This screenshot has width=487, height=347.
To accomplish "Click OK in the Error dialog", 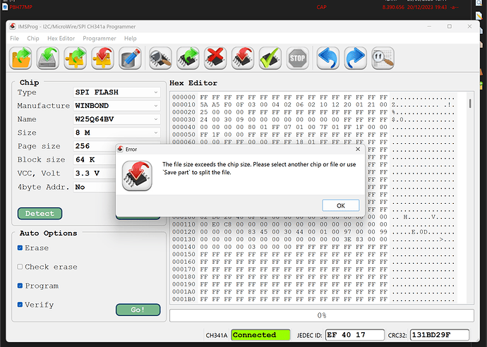I will pyautogui.click(x=341, y=205).
